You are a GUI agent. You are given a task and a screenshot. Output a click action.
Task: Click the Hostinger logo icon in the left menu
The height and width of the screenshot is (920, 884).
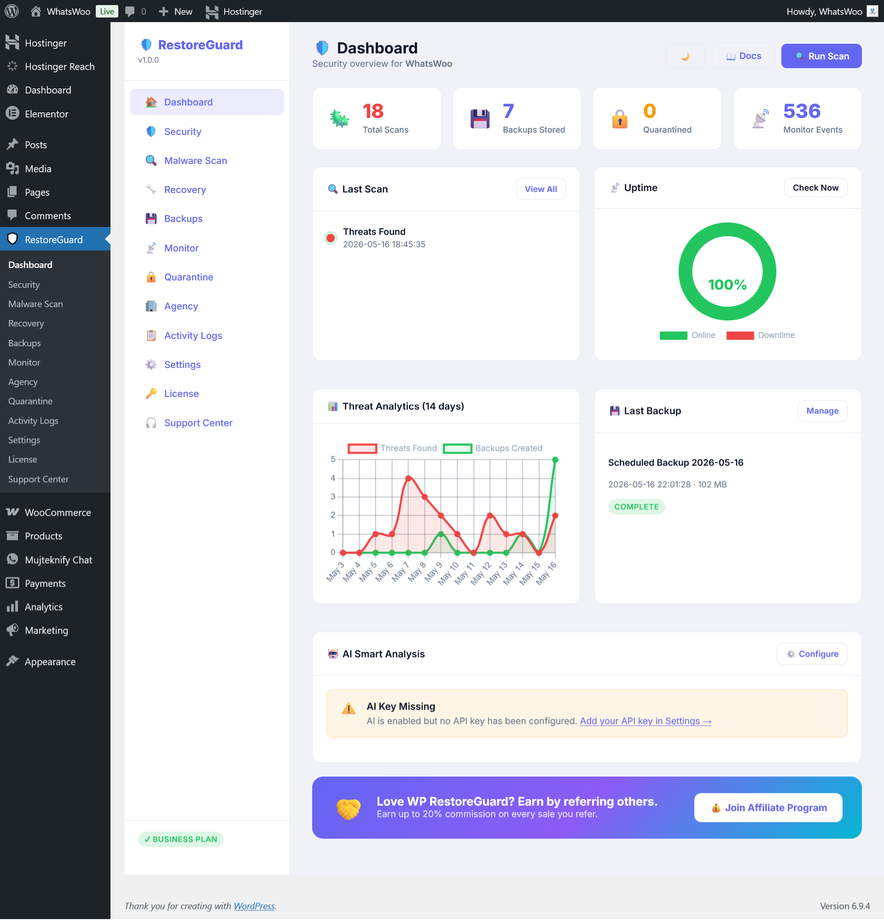13,43
